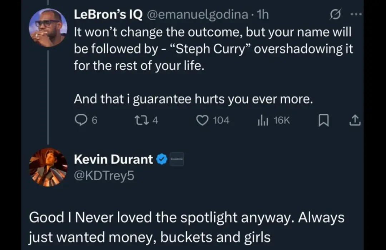Open the @KDTrey5 handle
This screenshot has height=250, width=386.
[104, 176]
